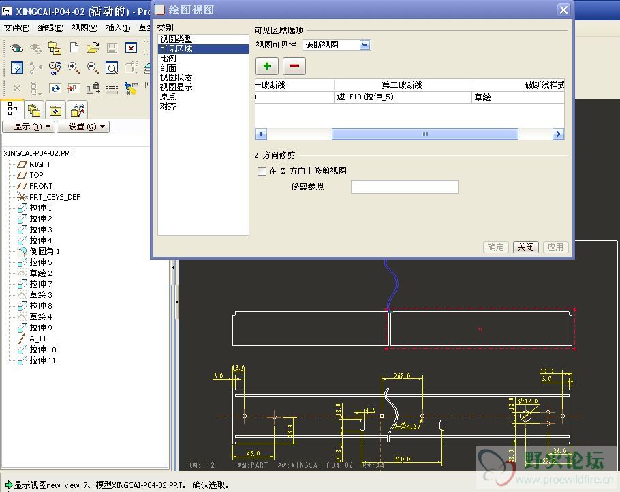Enable 在 Z 方向上修剪视图 checkbox
This screenshot has height=492, width=620.
click(x=262, y=171)
